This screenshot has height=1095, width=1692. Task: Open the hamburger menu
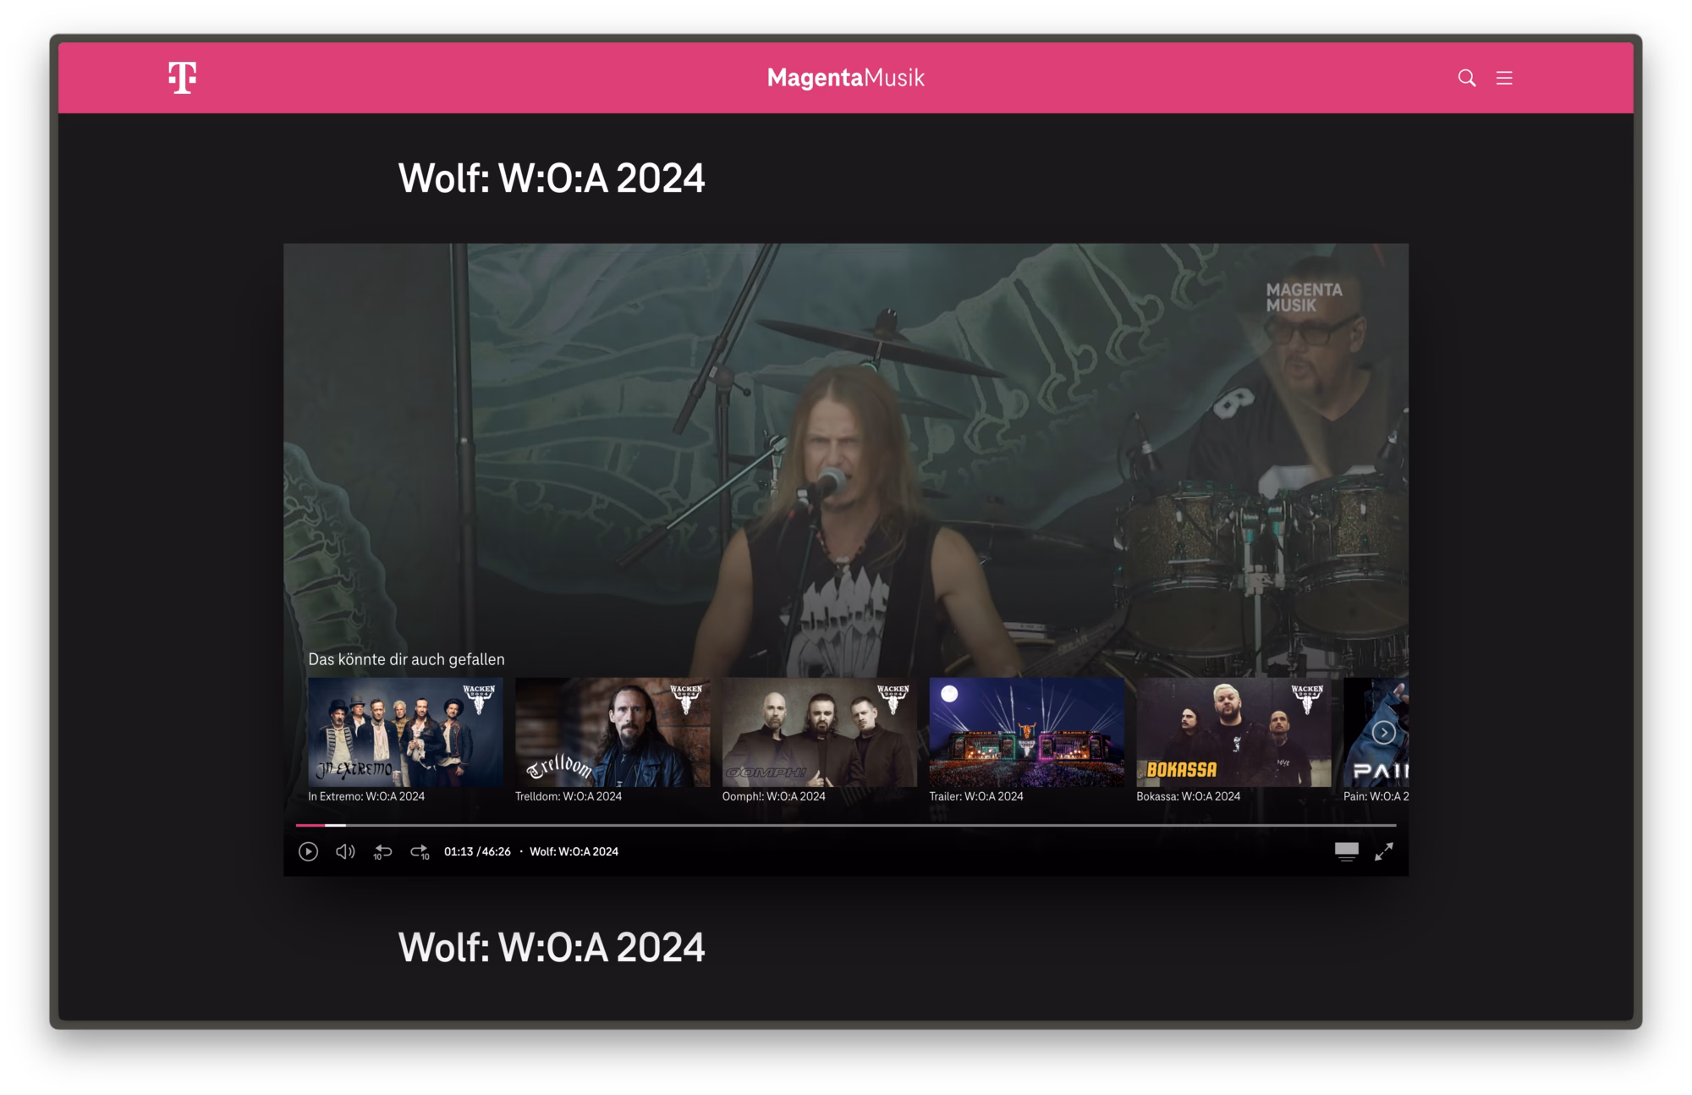[1504, 78]
